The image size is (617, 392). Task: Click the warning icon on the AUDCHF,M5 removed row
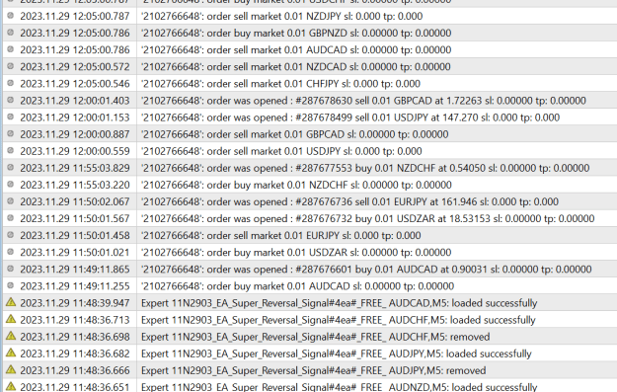11,336
